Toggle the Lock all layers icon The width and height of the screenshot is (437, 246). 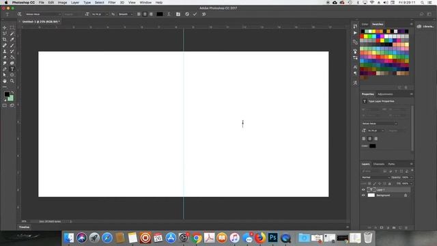click(390, 184)
